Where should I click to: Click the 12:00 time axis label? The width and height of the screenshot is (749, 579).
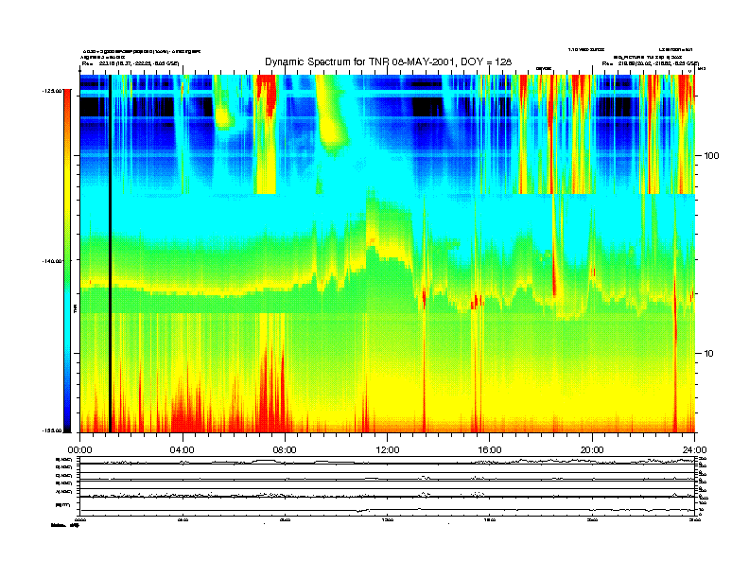click(388, 450)
